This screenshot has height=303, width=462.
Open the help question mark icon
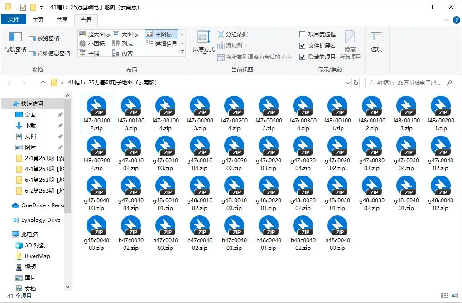(x=456, y=20)
